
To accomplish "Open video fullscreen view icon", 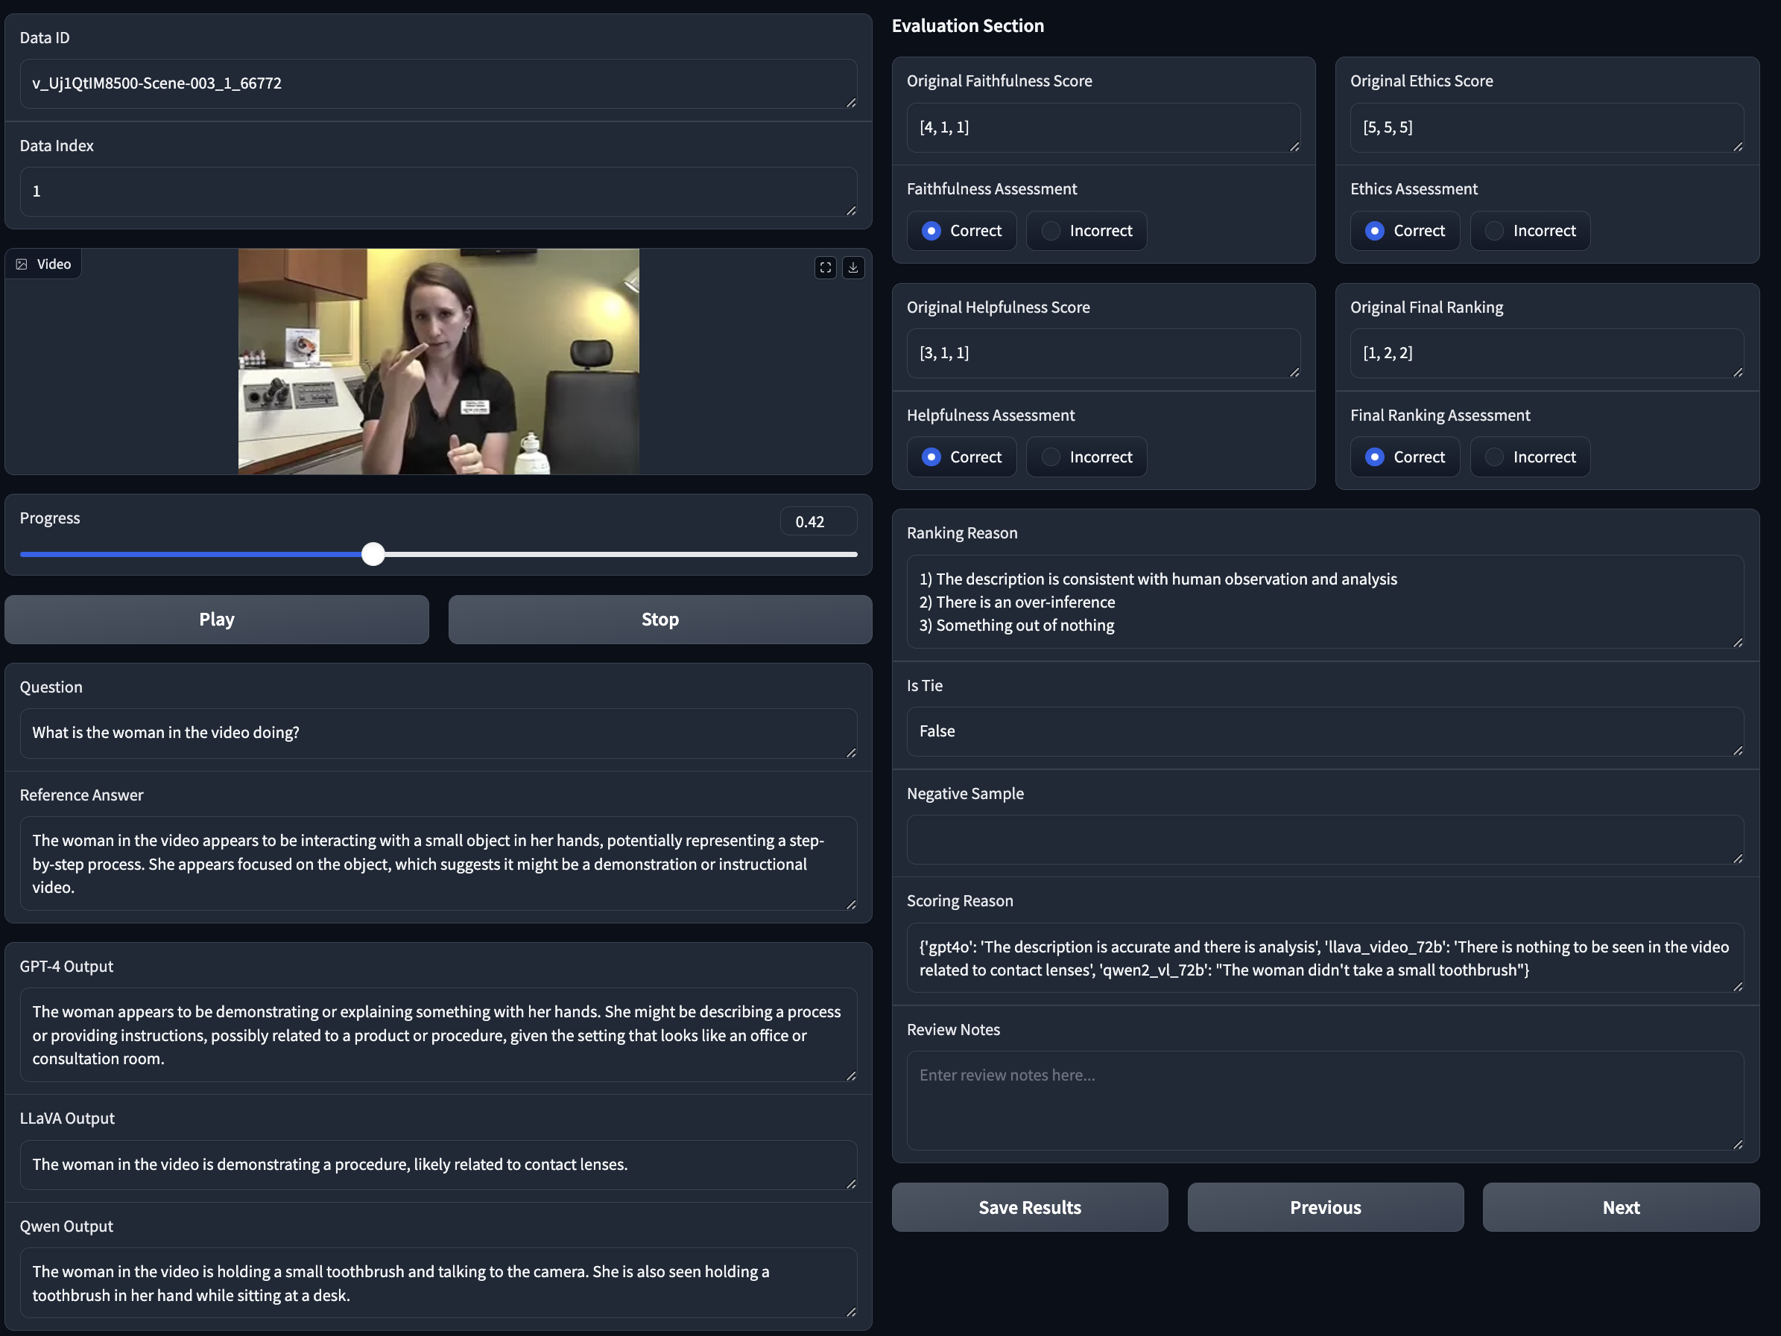I will (825, 267).
